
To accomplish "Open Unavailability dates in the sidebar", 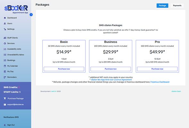I will click(16, 55).
